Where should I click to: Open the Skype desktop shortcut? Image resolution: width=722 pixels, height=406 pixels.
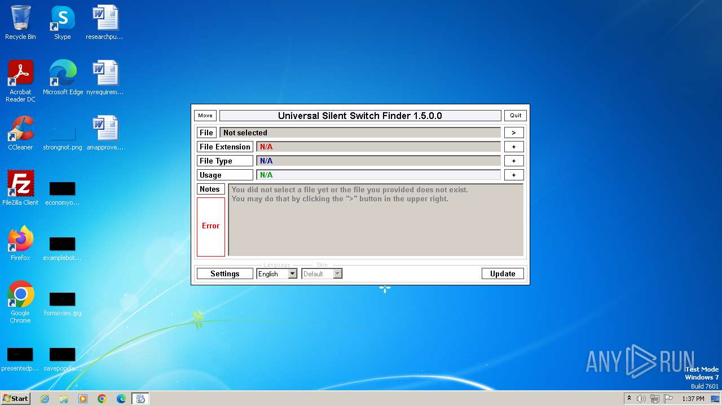click(x=62, y=23)
